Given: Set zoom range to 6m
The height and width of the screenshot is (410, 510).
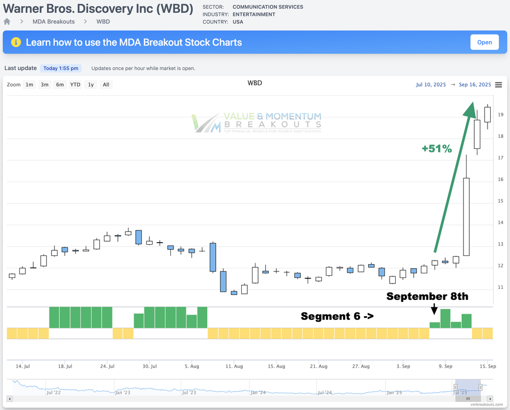Looking at the screenshot, I should point(60,85).
